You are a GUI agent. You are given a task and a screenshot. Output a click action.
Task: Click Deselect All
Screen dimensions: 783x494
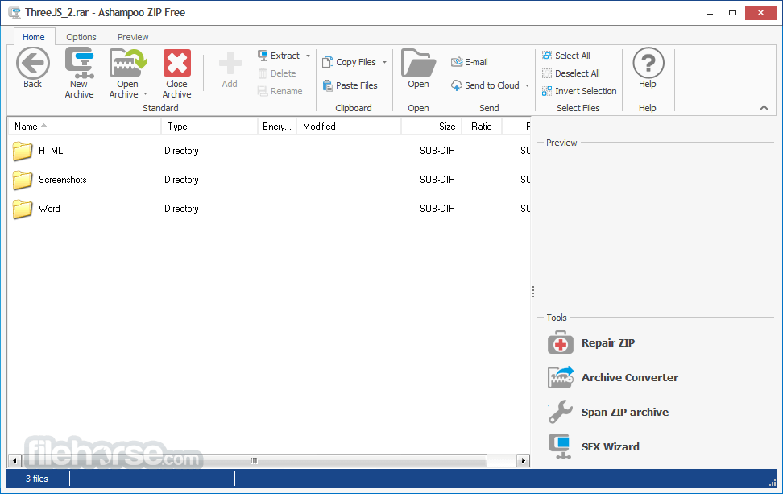coord(571,73)
